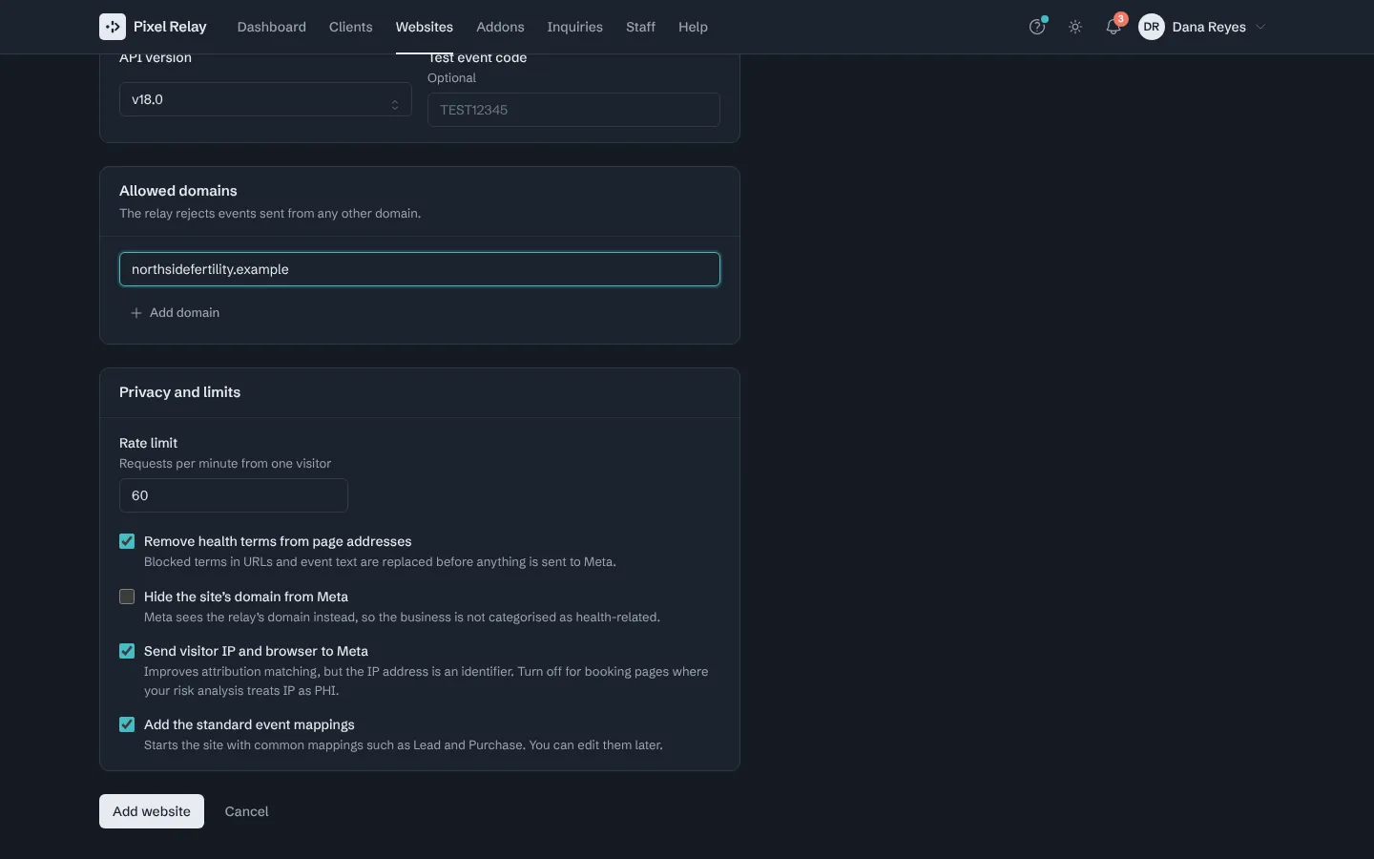Expand the Dana Reyes account menu chevron
1374x859 pixels.
coord(1260,27)
